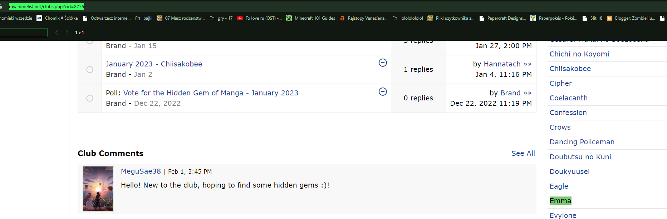
Task: Open Eagle in the sidebar list
Action: coord(559,186)
